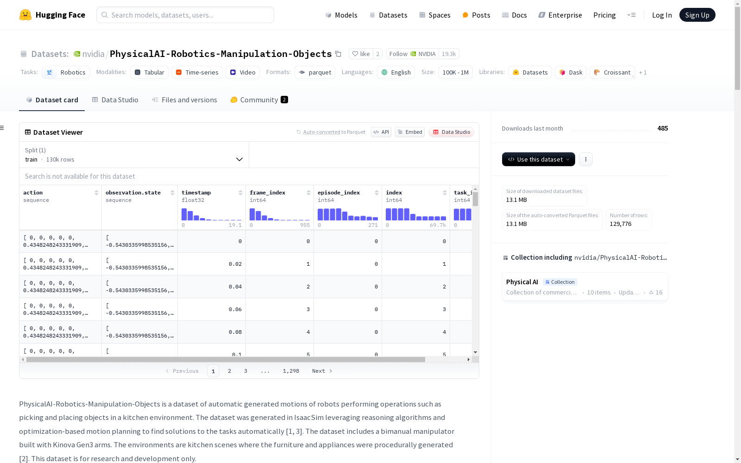The image size is (741, 463).
Task: Select the Tabular modality tag
Action: [149, 72]
